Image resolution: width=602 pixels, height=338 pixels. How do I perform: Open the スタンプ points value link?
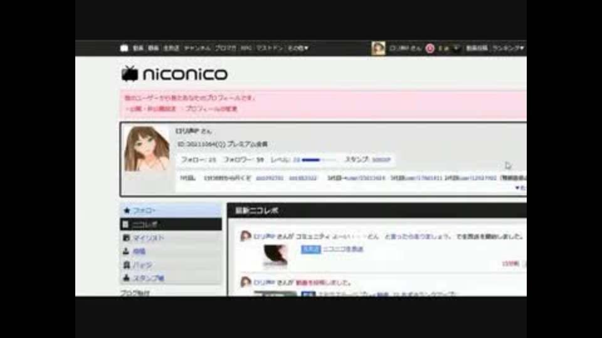(381, 160)
